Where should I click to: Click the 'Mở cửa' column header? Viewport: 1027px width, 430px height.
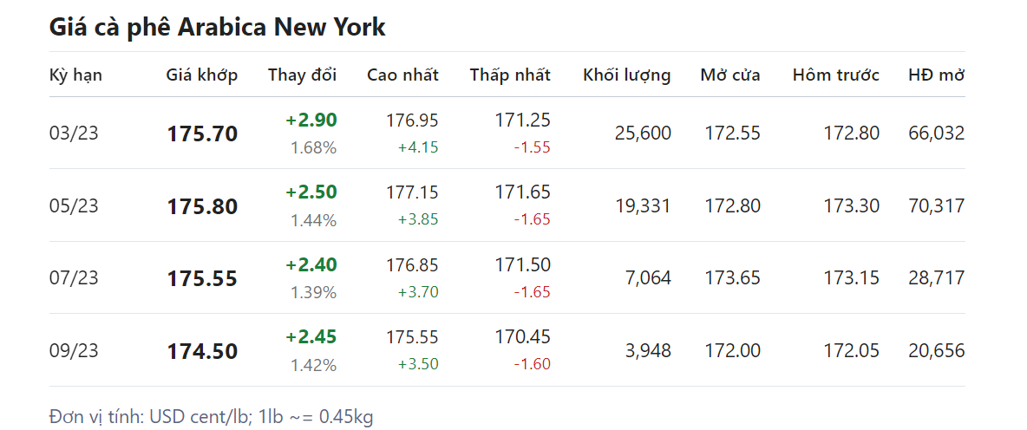[x=730, y=75]
